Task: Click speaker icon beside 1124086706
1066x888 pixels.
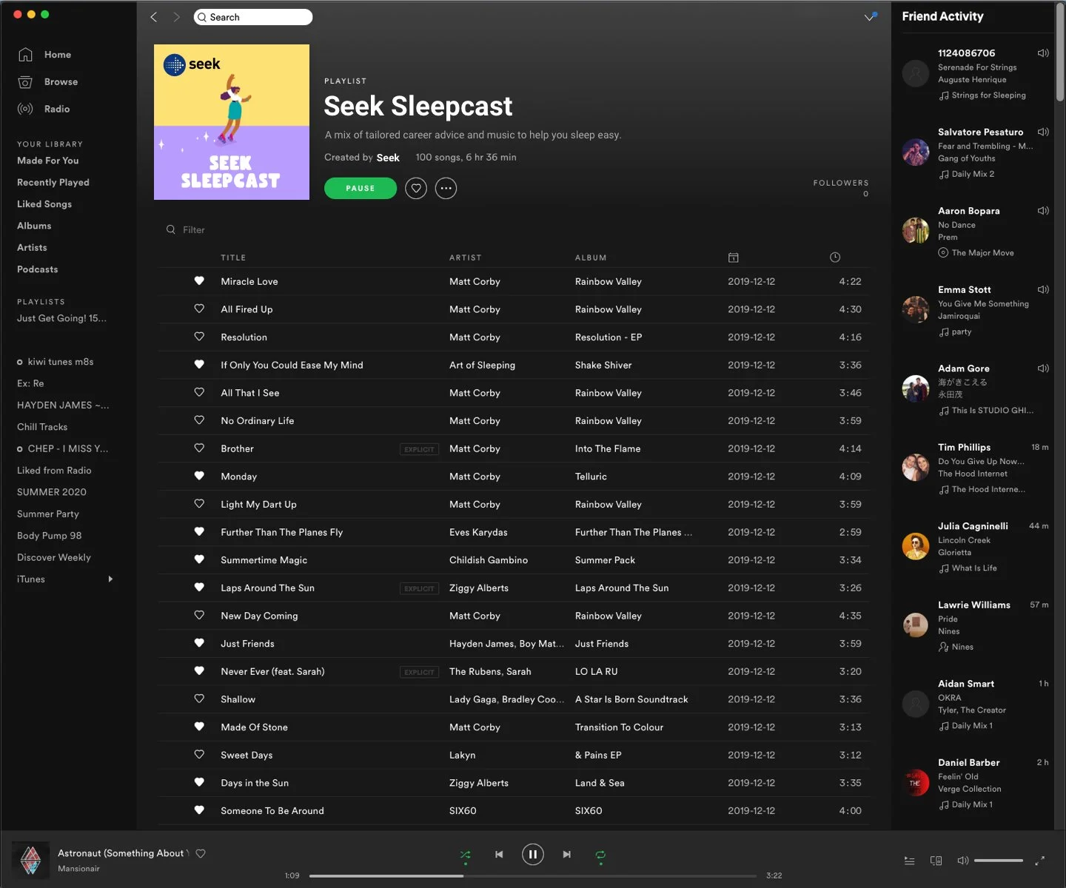Action: click(x=1043, y=53)
